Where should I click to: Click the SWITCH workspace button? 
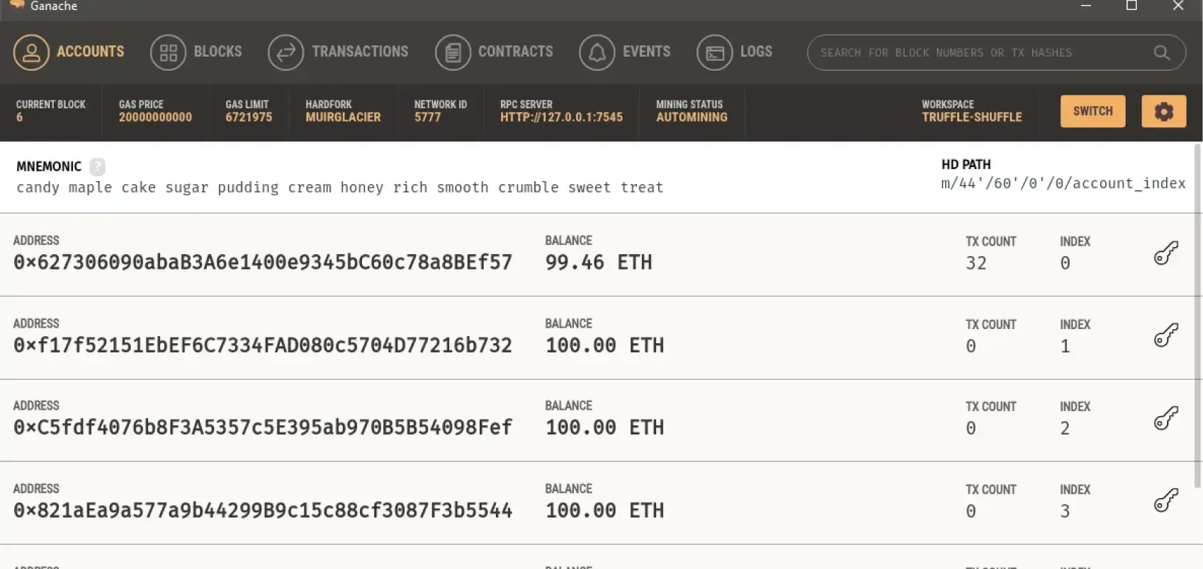pyautogui.click(x=1092, y=111)
